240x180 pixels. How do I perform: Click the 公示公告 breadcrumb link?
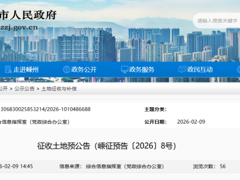tap(24, 88)
